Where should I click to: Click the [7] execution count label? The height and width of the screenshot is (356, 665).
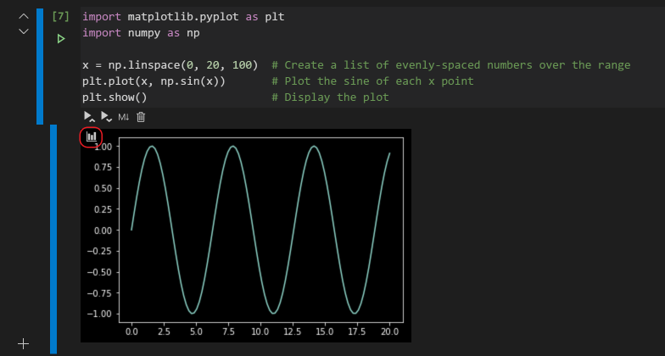tap(60, 16)
